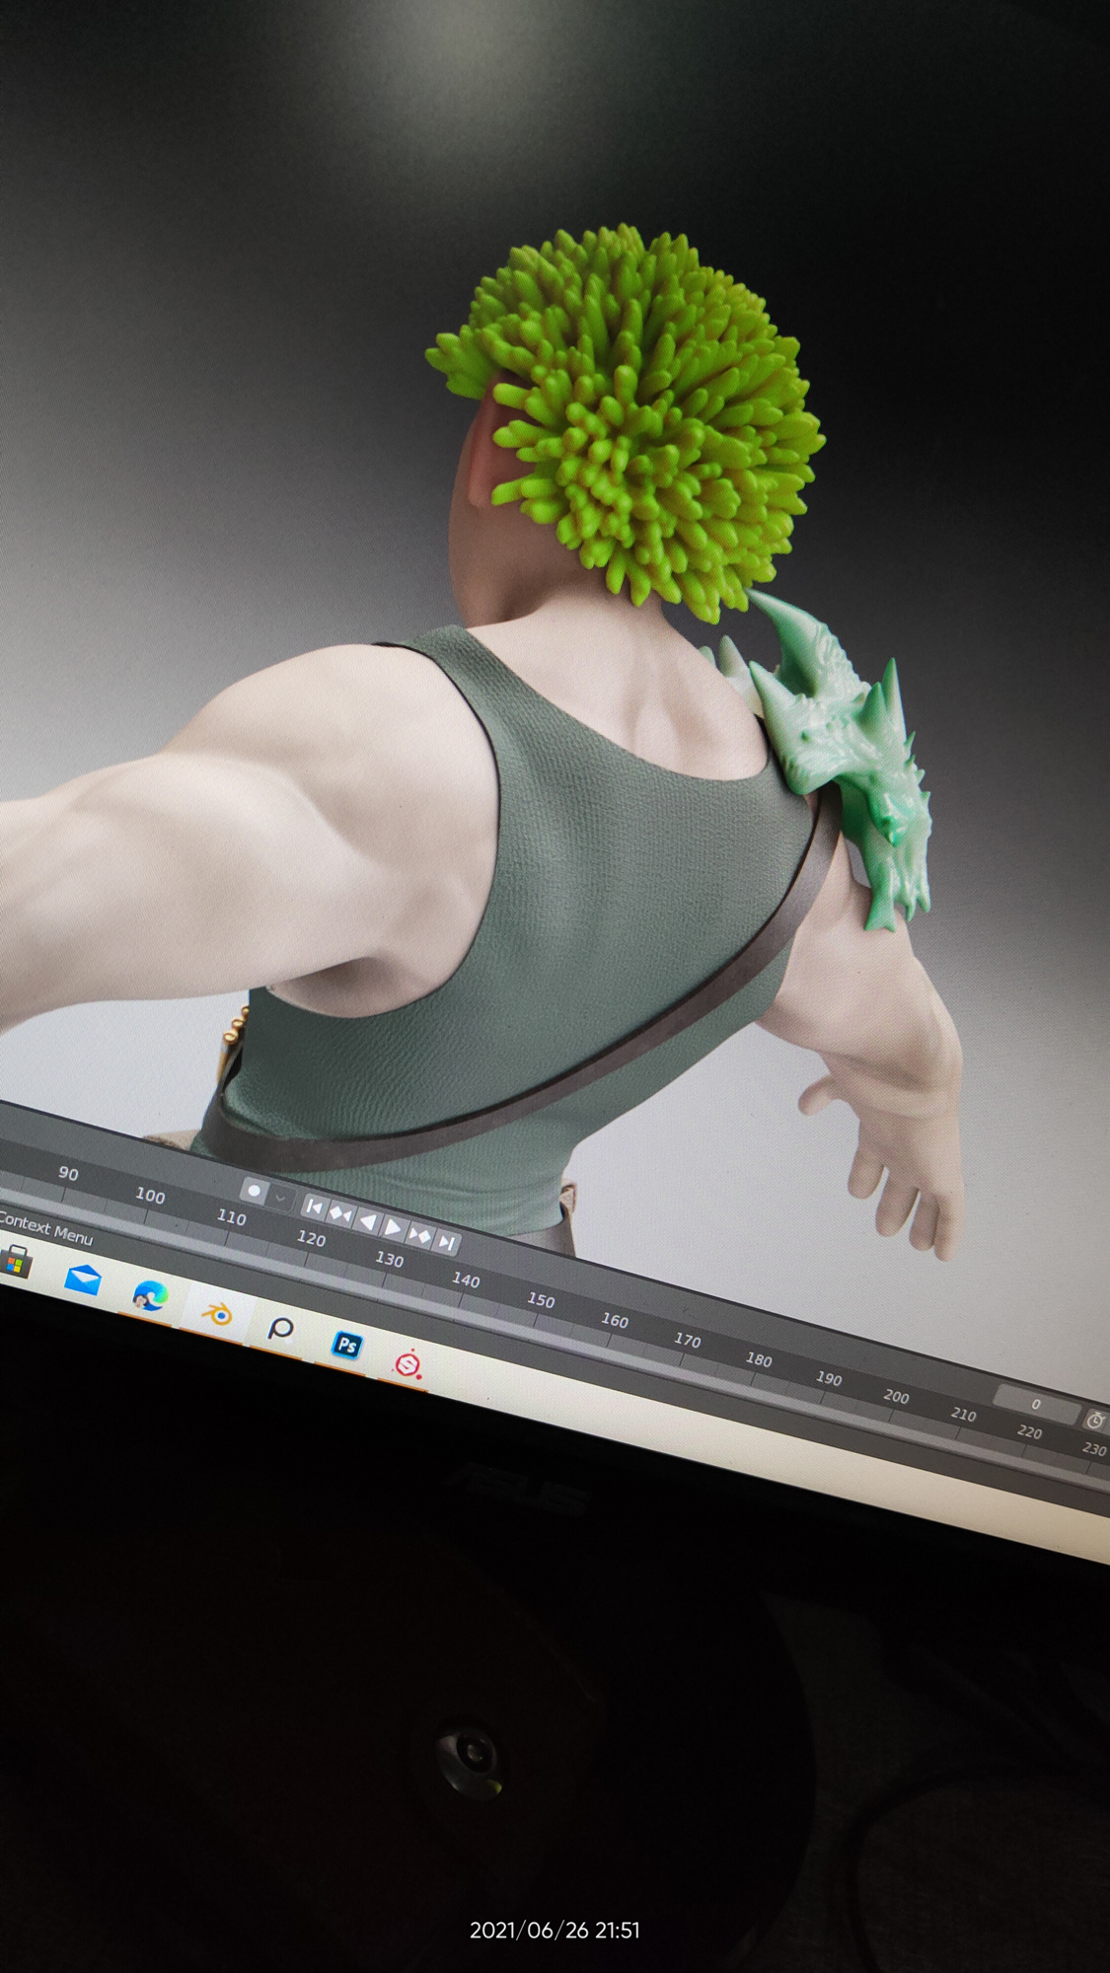This screenshot has width=1110, height=1973.
Task: Click frame 190 on the timeline
Action: coord(828,1378)
